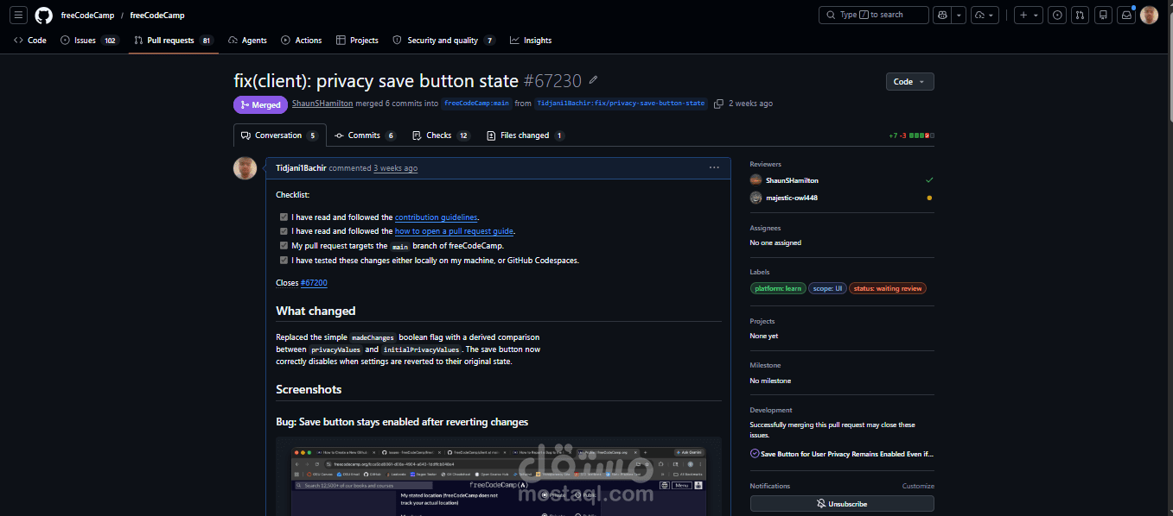Copy head branch name icon
1173x516 pixels.
718,104
